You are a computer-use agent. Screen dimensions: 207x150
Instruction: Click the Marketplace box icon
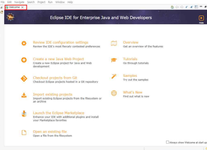click(x=24, y=114)
